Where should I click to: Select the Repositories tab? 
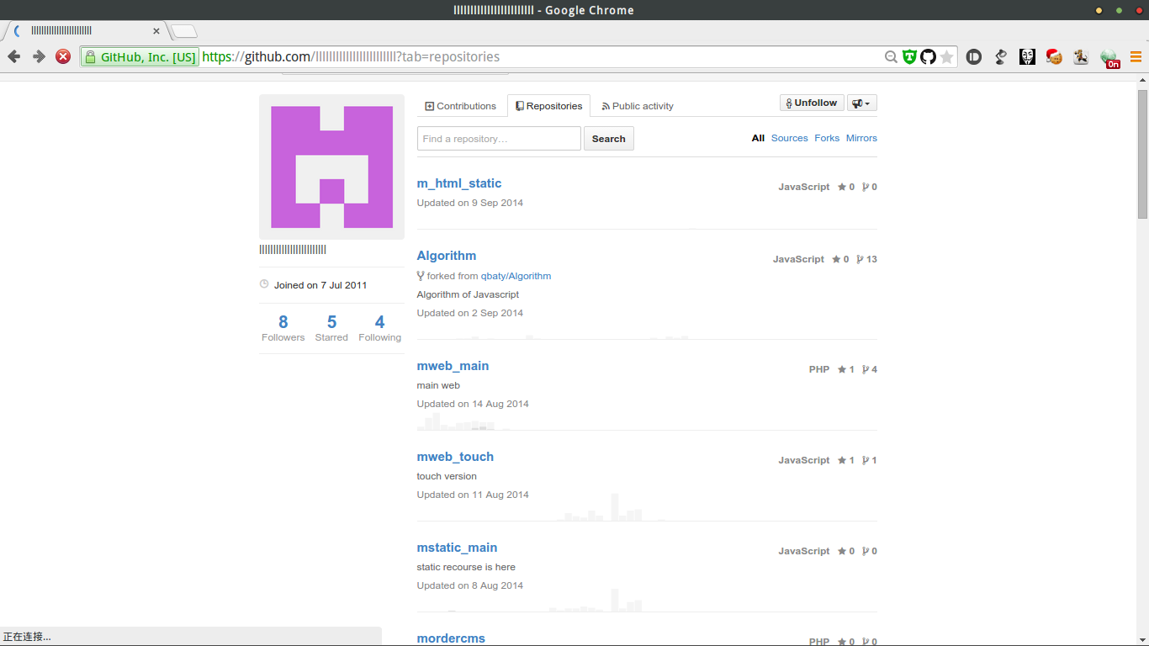548,106
